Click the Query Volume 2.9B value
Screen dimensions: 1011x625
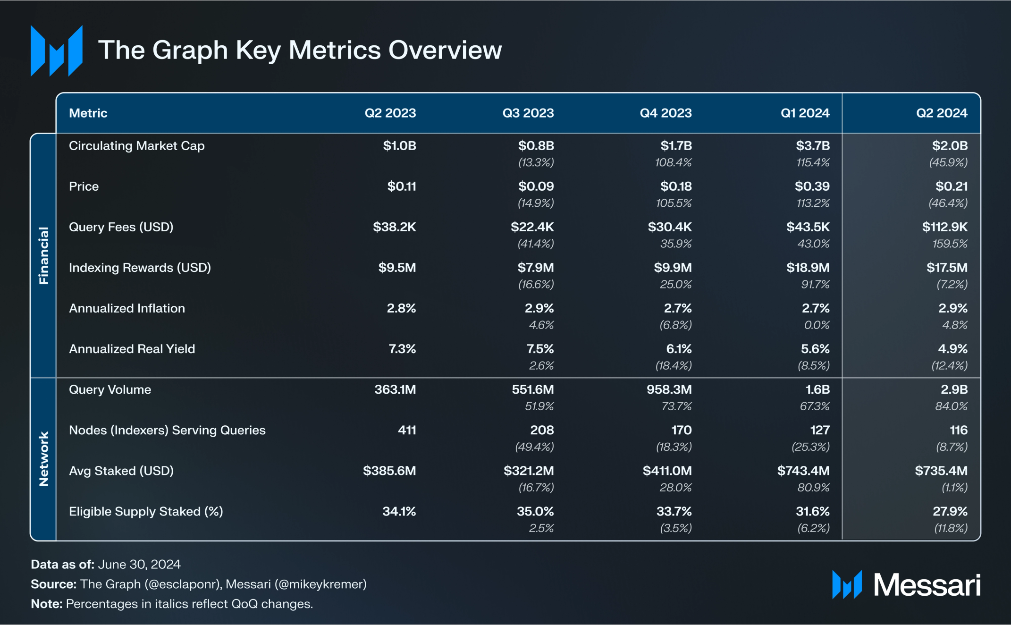pos(954,389)
